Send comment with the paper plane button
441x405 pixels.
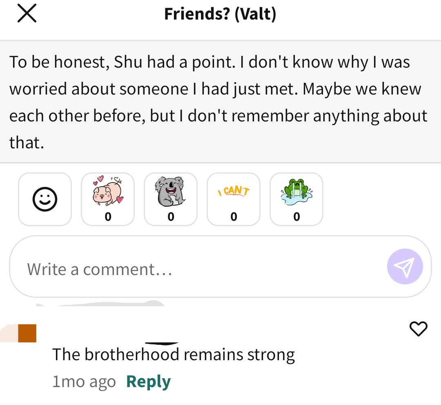click(405, 266)
